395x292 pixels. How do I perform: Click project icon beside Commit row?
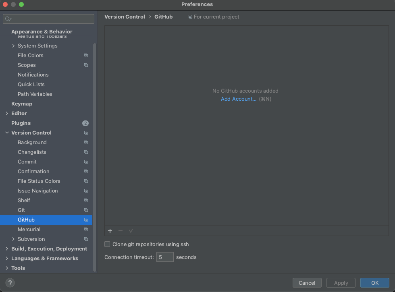click(x=86, y=162)
